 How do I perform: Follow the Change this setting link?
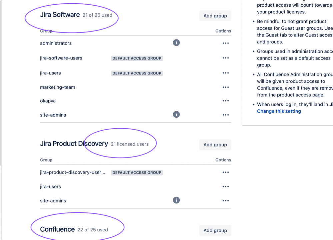pos(279,111)
